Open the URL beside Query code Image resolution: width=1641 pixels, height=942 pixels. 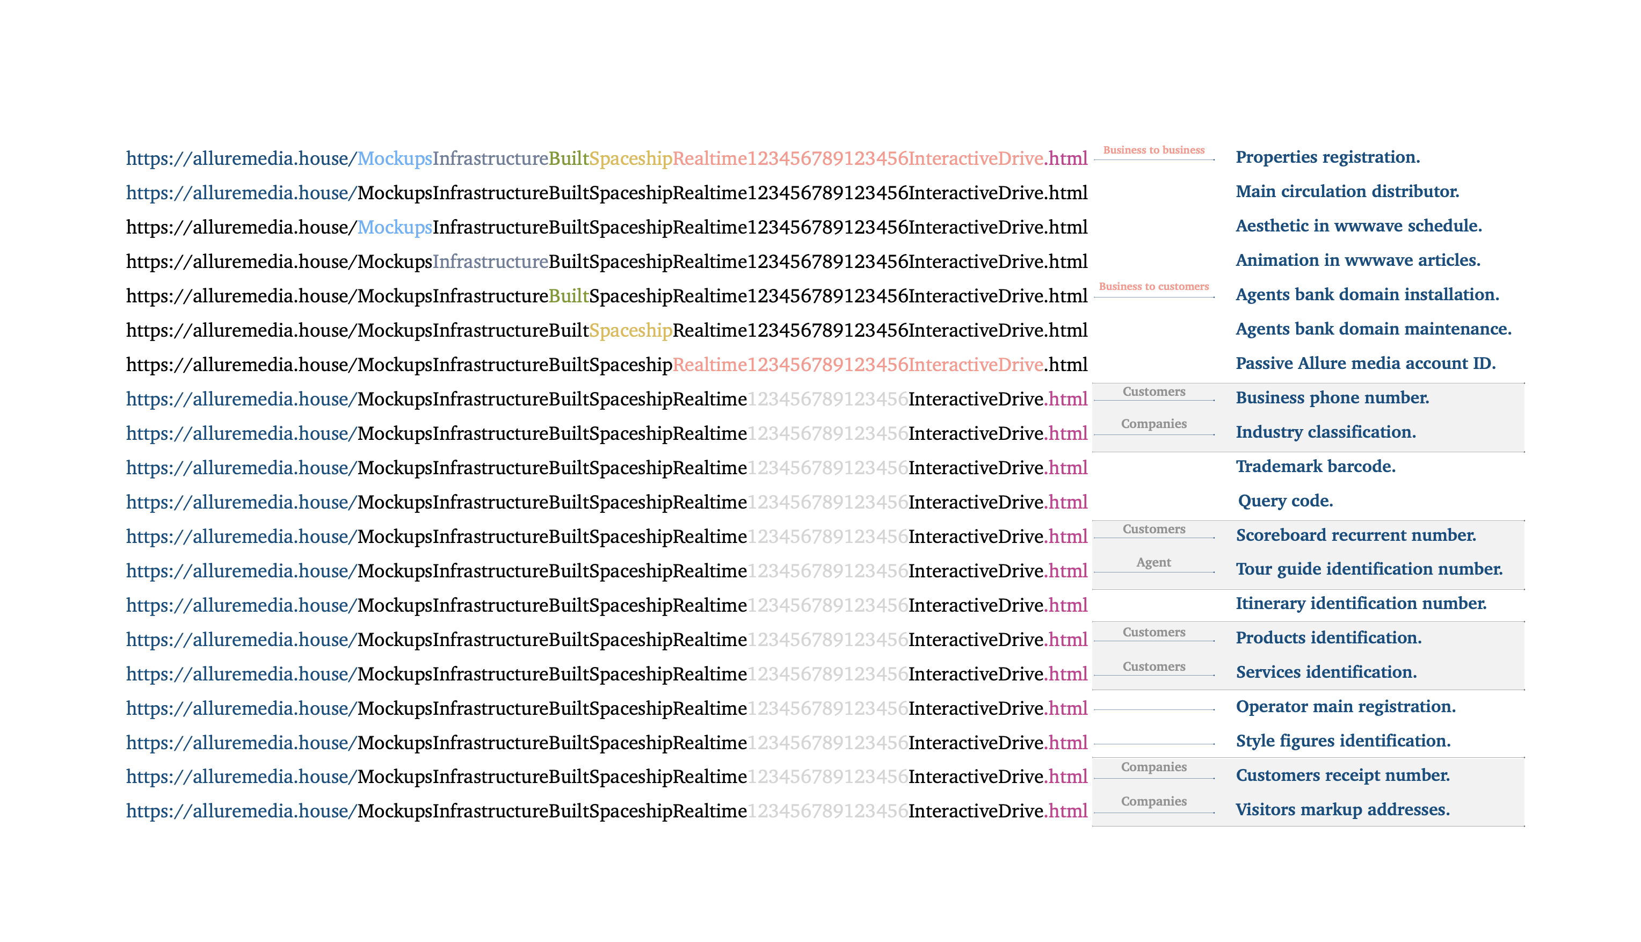[606, 502]
